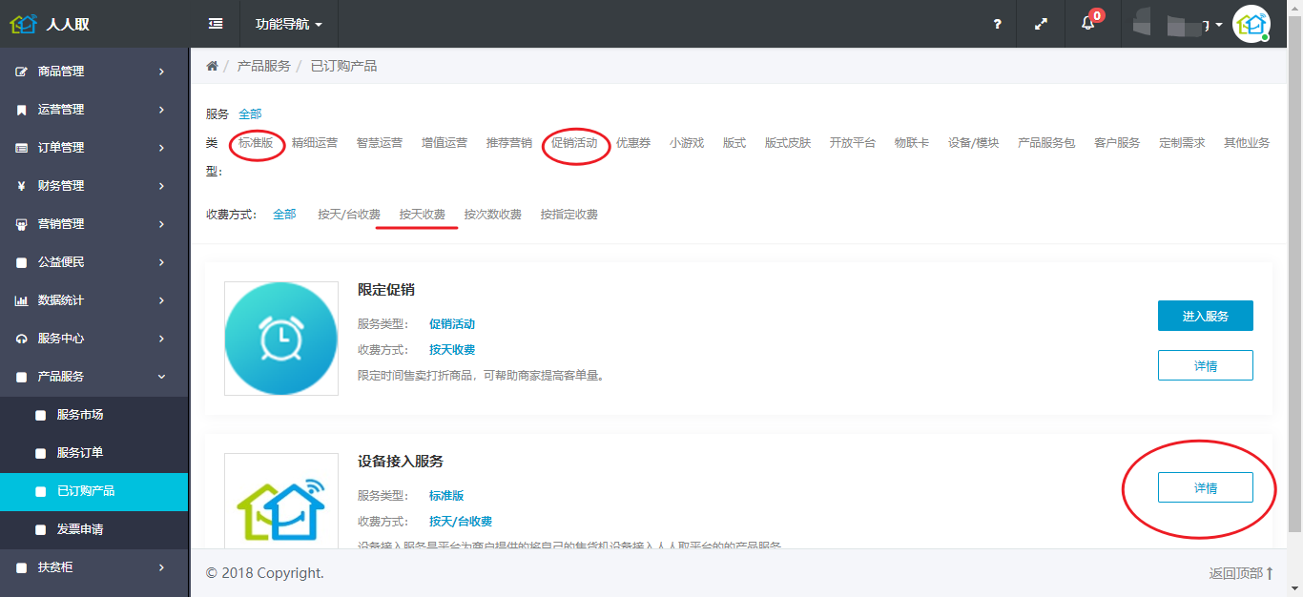Select 全部 in service type filter
Screen dimensions: 1303x597
click(x=250, y=114)
